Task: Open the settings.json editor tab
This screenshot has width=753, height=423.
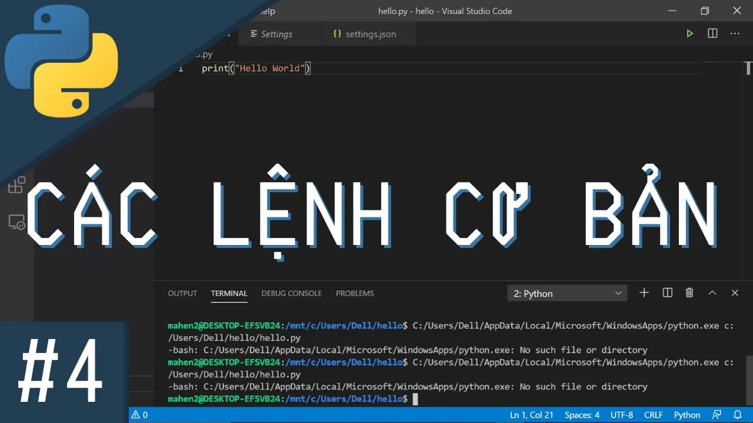Action: 371,34
